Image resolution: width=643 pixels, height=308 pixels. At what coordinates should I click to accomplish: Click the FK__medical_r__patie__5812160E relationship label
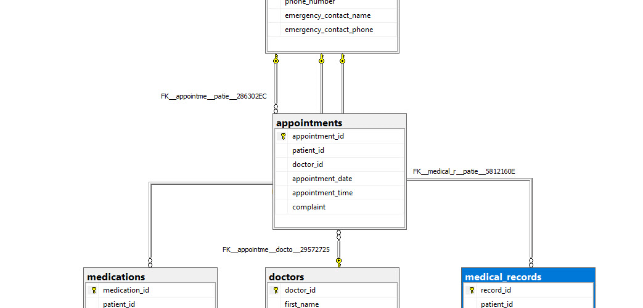coord(464,171)
